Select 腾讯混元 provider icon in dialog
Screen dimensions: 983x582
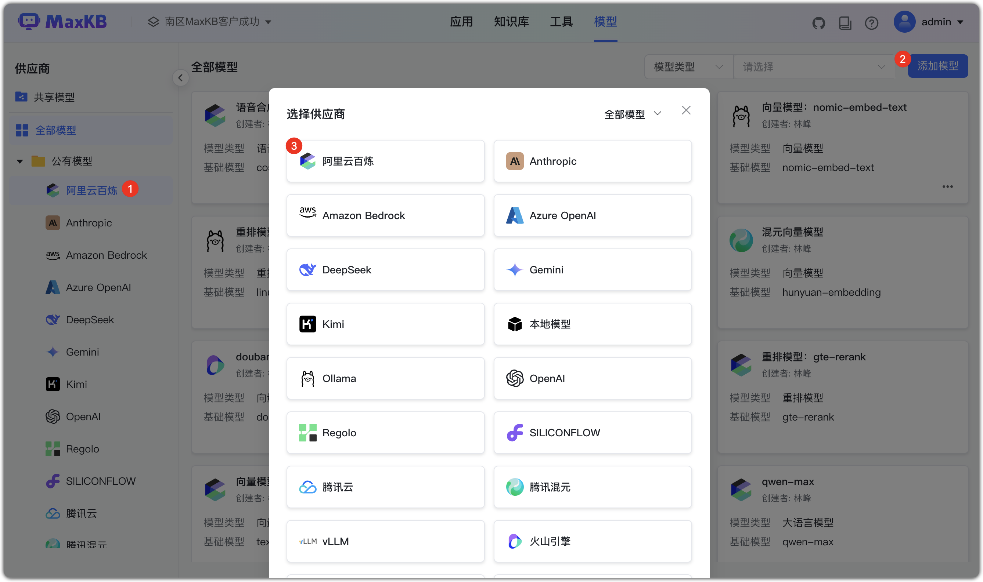(514, 487)
